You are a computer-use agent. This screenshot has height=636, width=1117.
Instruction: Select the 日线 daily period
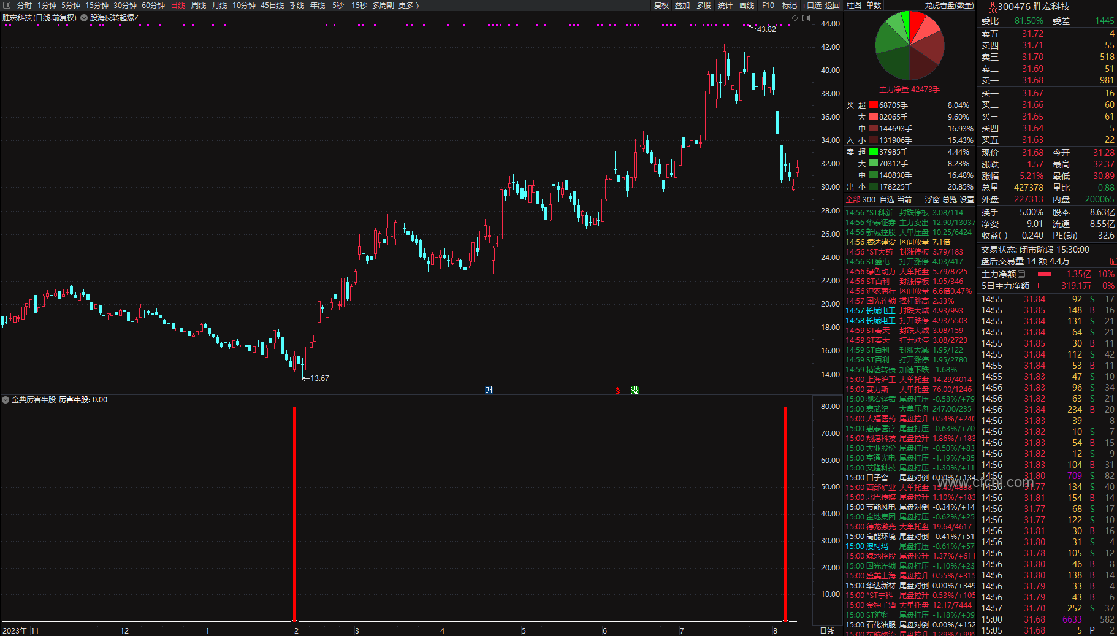point(178,5)
